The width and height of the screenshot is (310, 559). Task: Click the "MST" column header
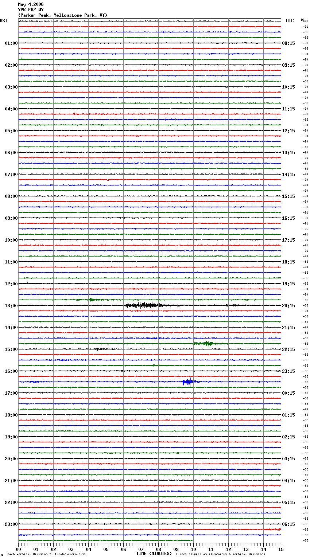pos(4,21)
